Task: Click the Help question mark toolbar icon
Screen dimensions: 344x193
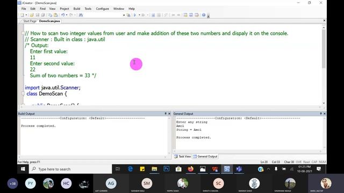Action: coord(204,15)
